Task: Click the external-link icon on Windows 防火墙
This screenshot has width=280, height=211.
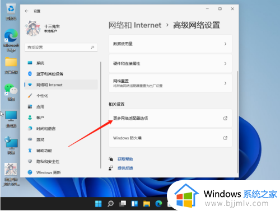Action: (225, 138)
